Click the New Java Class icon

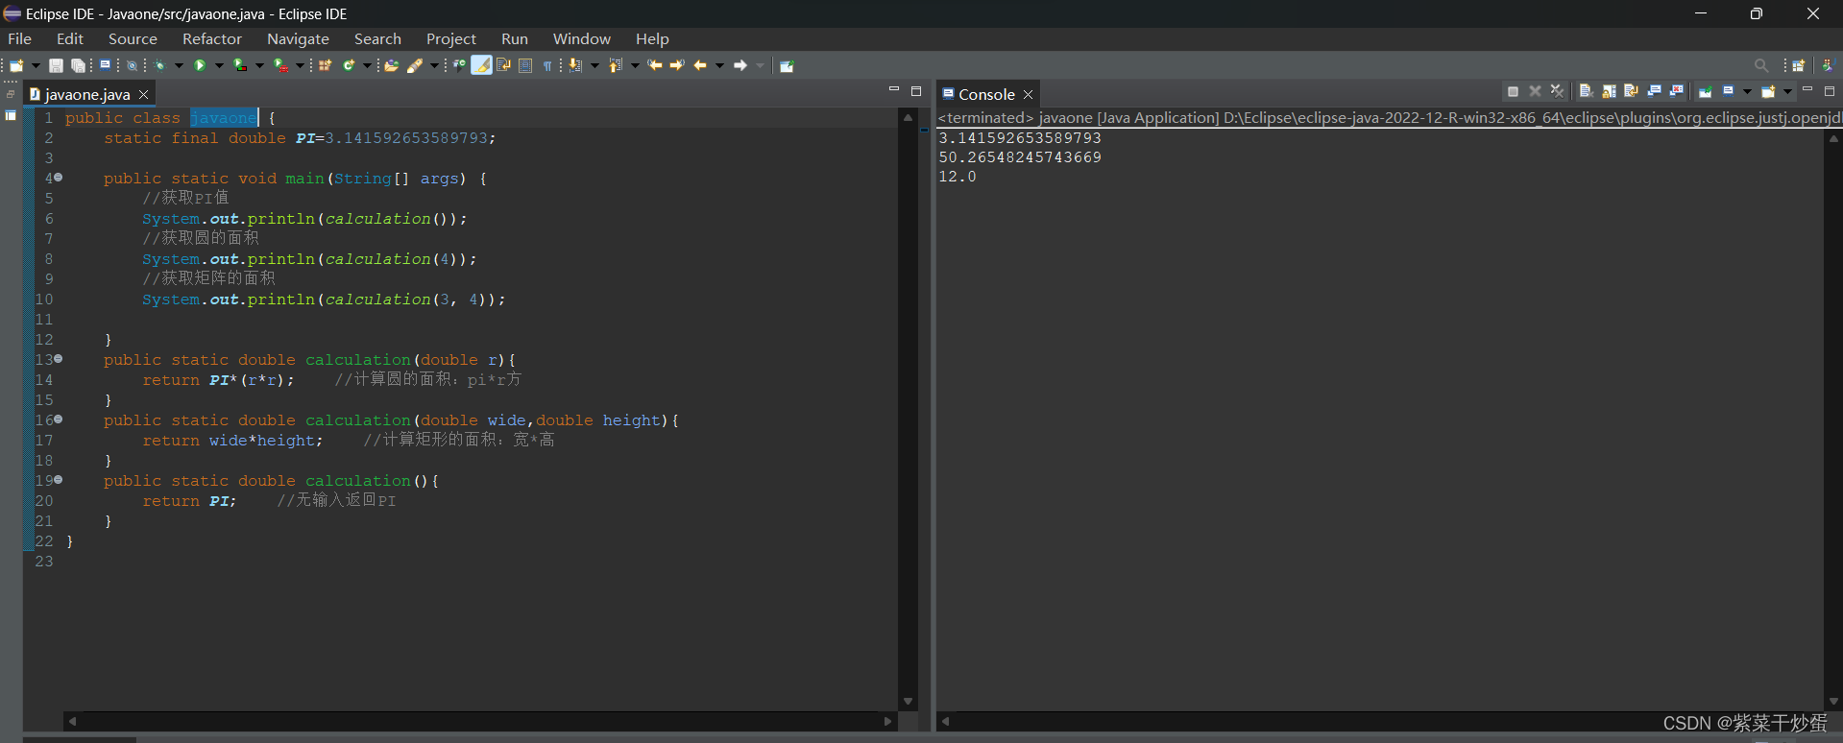pos(349,65)
